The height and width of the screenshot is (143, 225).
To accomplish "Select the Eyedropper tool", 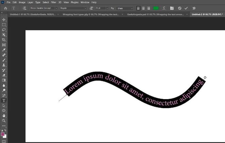I will pyautogui.click(x=4, y=50).
